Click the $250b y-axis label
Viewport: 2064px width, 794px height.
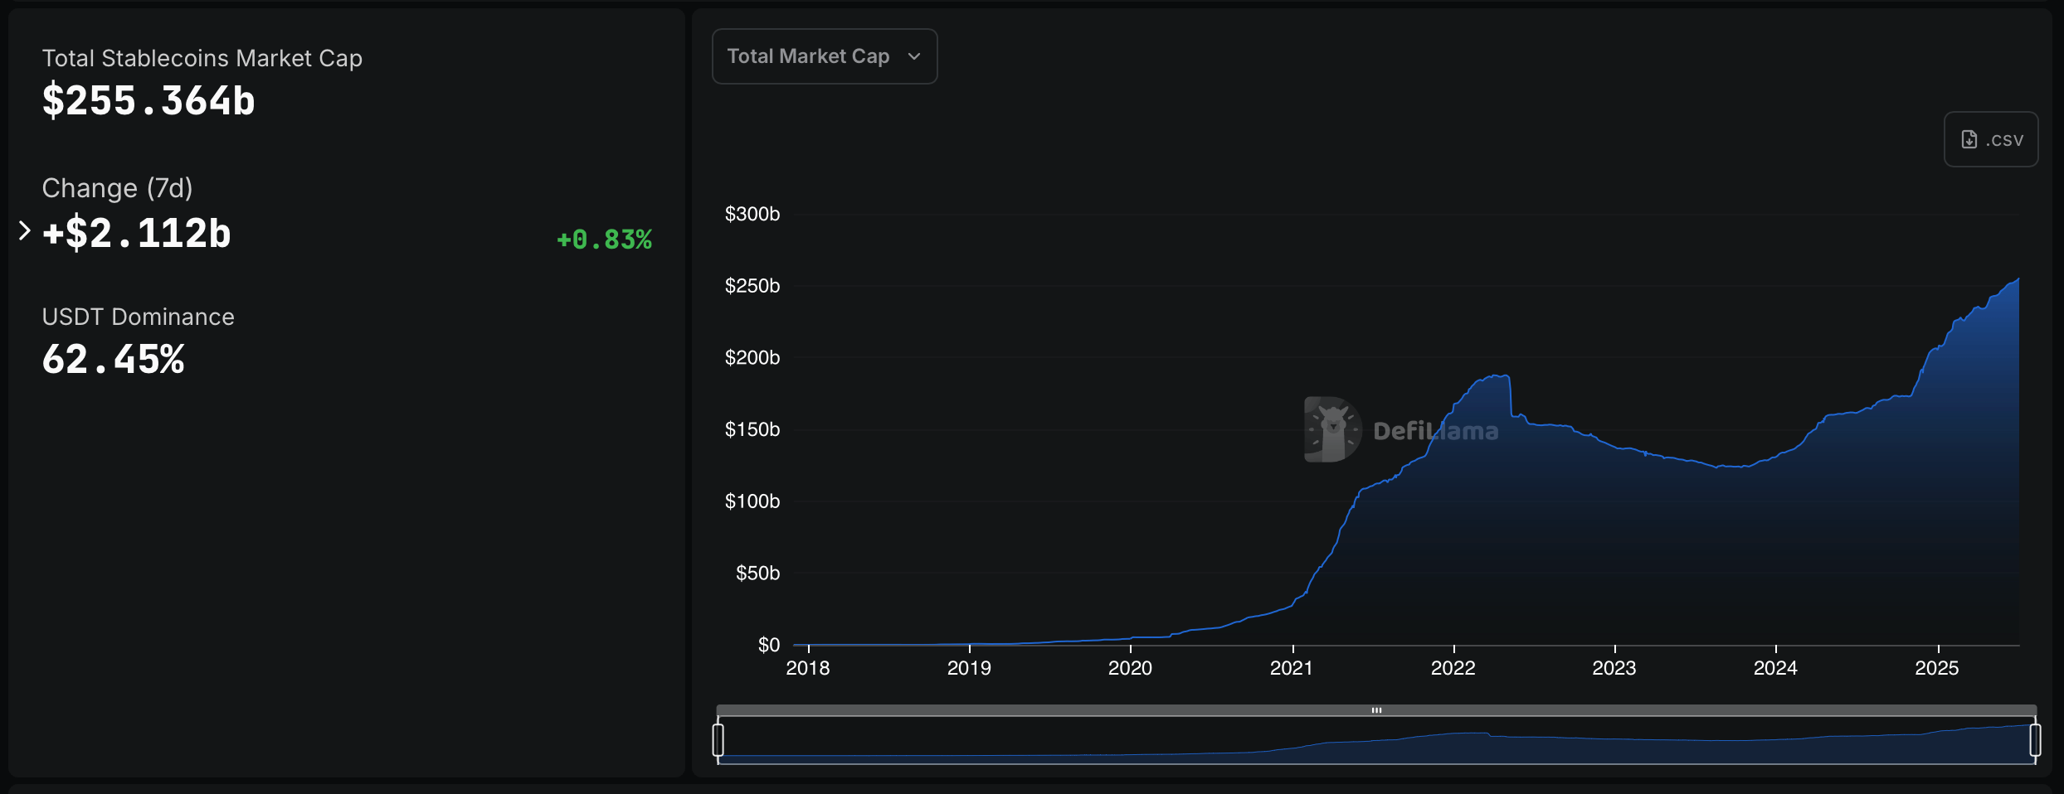tap(752, 286)
